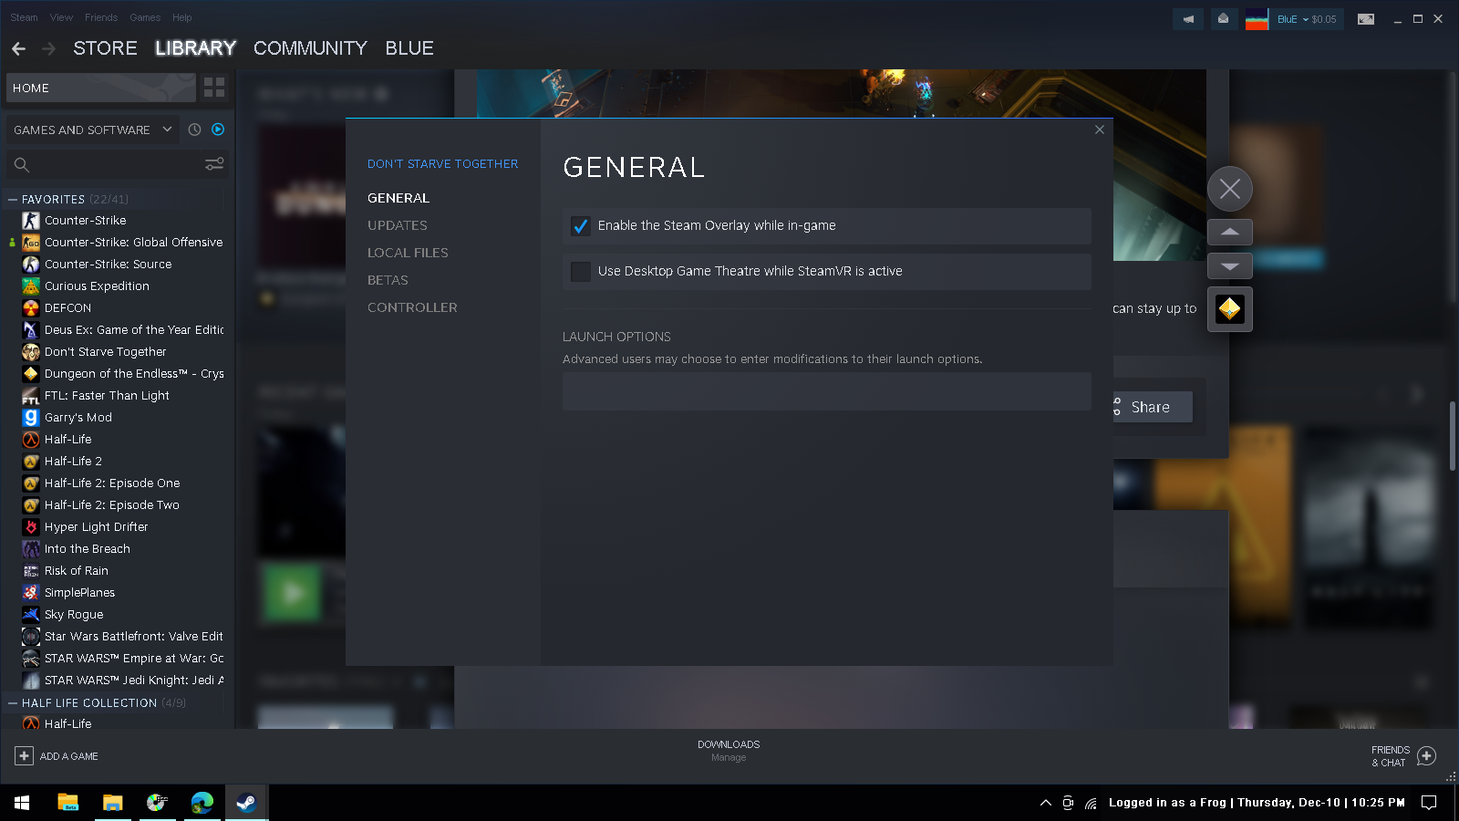This screenshot has width=1459, height=821.
Task: Select SimplePlanes in library list
Action: click(x=80, y=593)
